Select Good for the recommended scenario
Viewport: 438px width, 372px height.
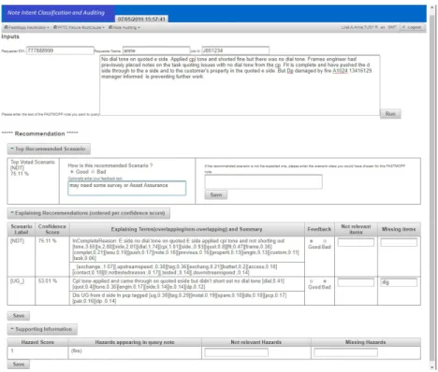coord(72,172)
